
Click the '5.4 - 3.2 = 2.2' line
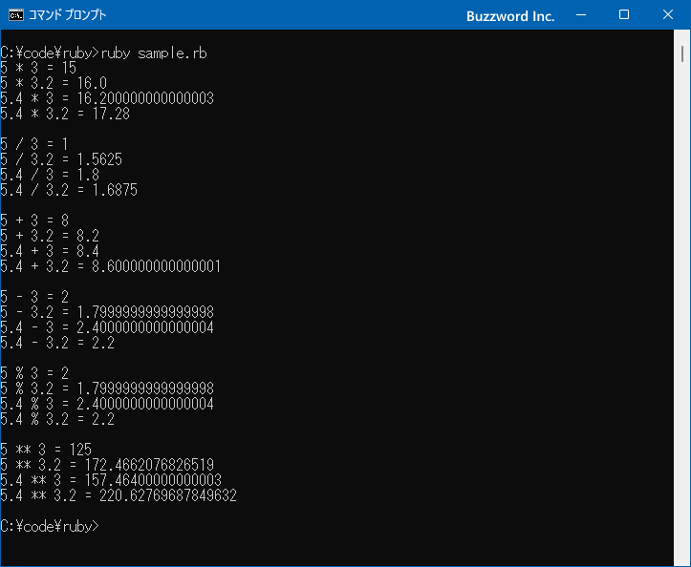click(x=57, y=343)
